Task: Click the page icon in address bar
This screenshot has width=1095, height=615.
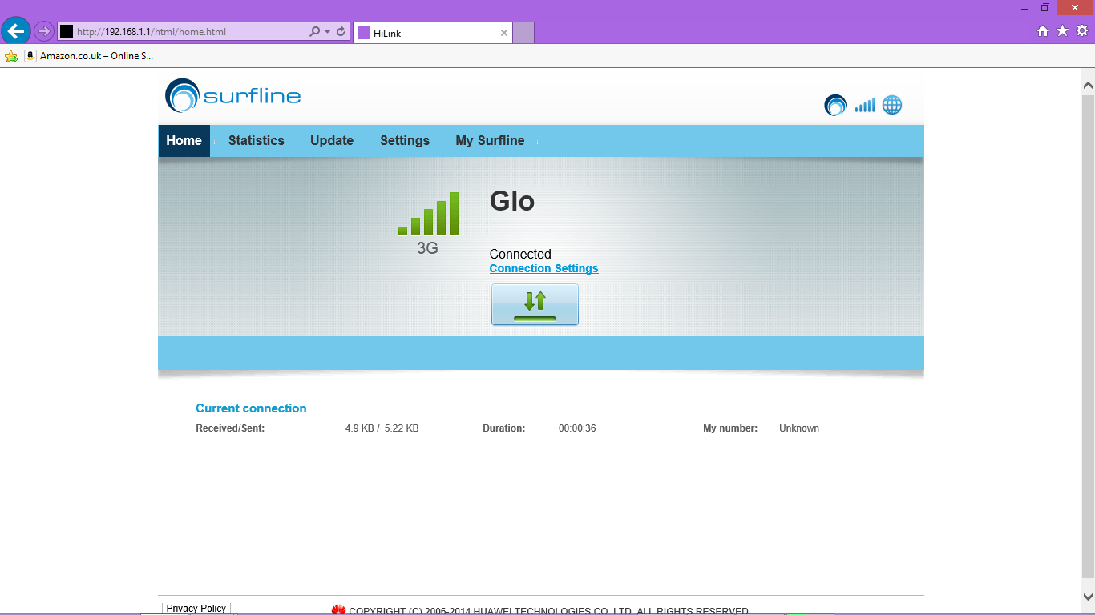Action: coord(67,32)
